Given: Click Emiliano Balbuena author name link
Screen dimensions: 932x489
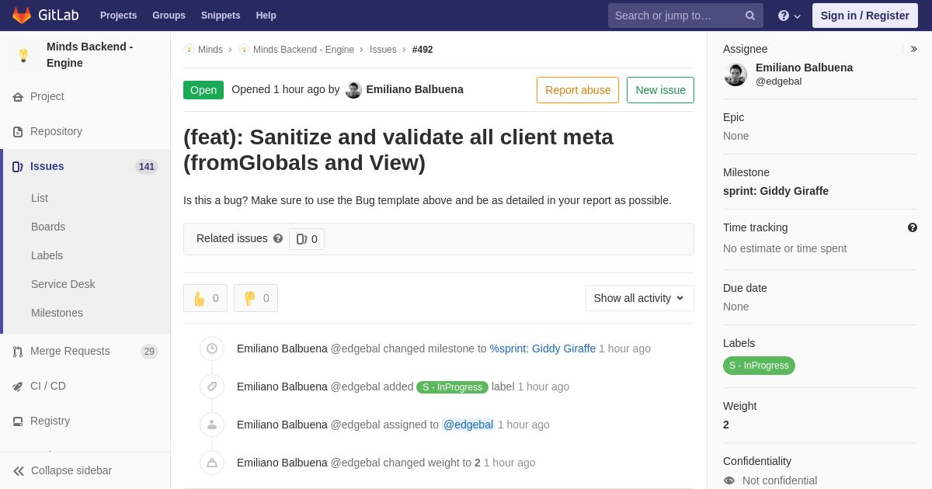Looking at the screenshot, I should 415,89.
